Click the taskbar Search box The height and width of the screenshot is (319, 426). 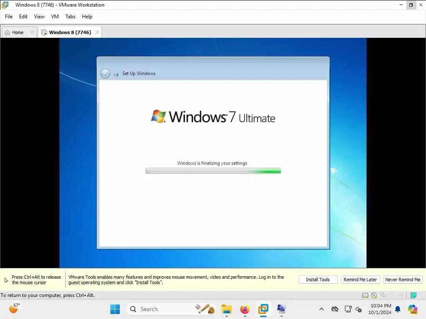171,309
